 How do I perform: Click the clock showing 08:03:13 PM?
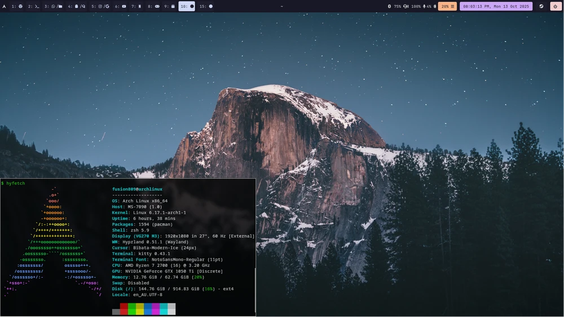coord(496,6)
